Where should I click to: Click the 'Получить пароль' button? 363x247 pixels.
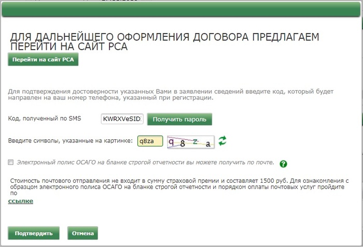coord(179,119)
